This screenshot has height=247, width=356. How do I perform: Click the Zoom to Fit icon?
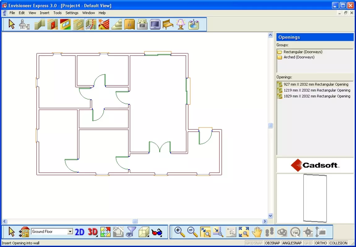pyautogui.click(x=244, y=232)
